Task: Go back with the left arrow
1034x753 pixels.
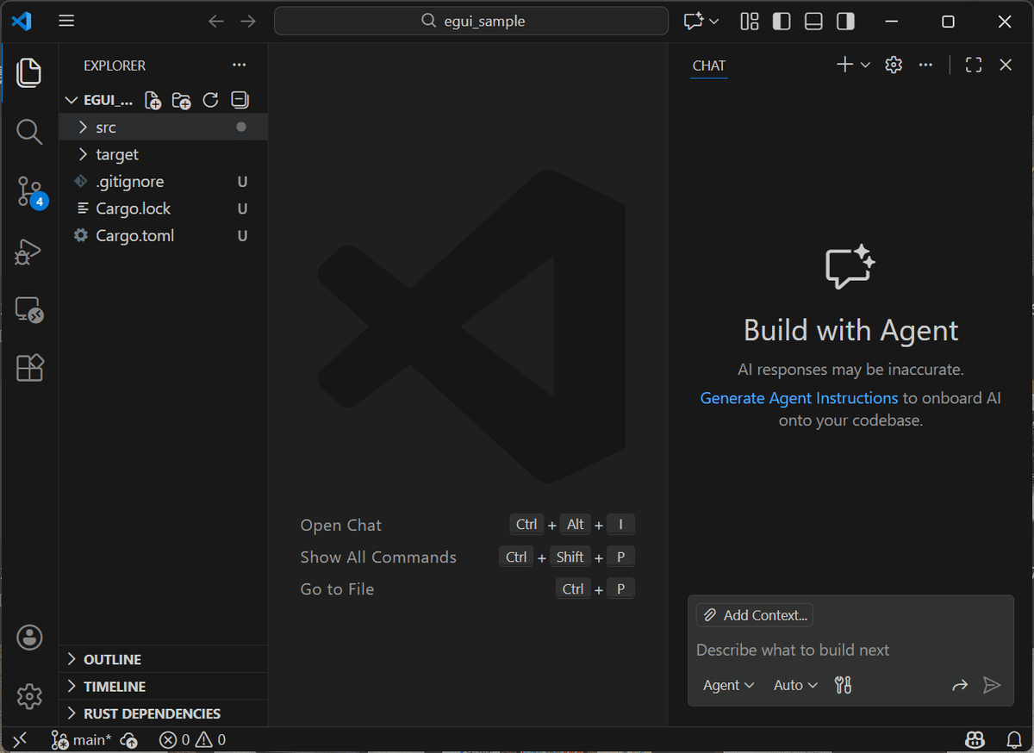Action: click(x=216, y=22)
